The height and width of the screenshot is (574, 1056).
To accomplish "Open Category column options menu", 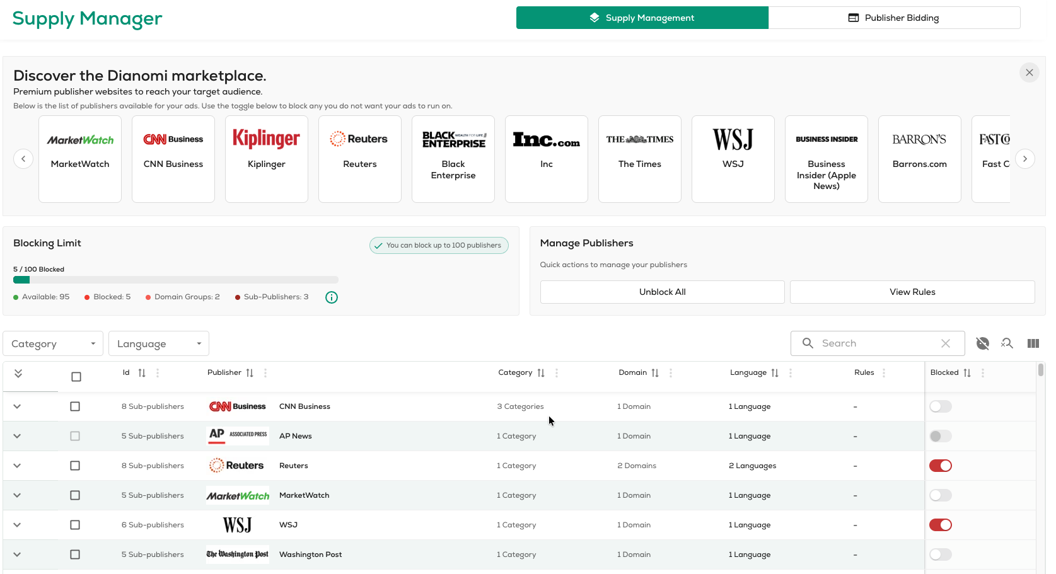I will (x=557, y=373).
